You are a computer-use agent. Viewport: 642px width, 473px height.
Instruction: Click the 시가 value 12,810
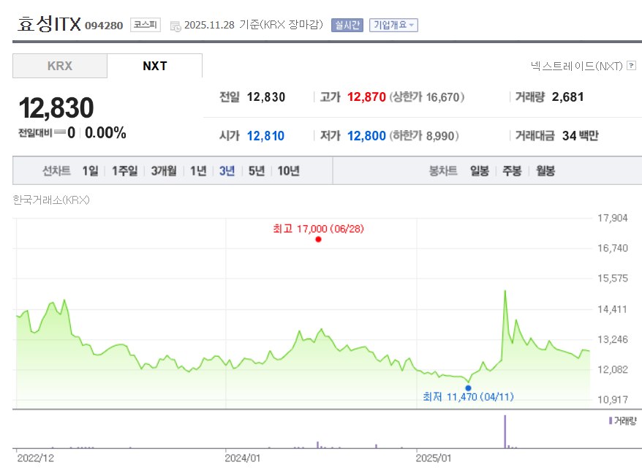point(265,136)
